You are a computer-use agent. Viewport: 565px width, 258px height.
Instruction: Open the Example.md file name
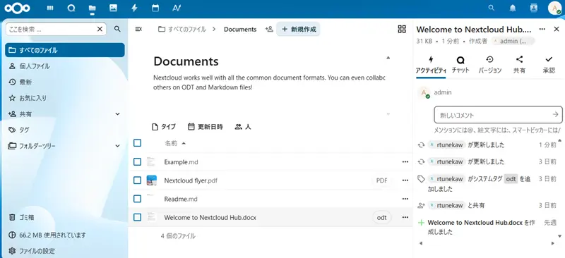click(181, 162)
